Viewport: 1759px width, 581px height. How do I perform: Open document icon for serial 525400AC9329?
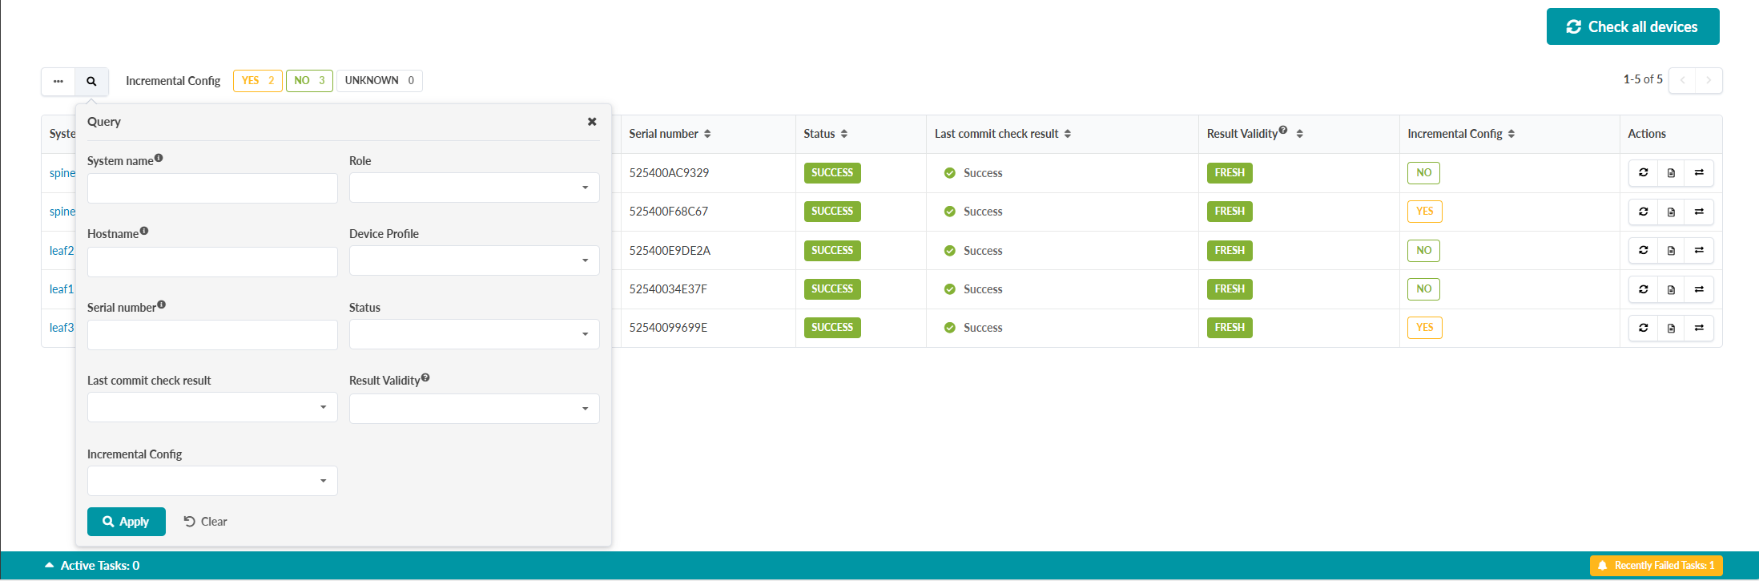pyautogui.click(x=1671, y=172)
